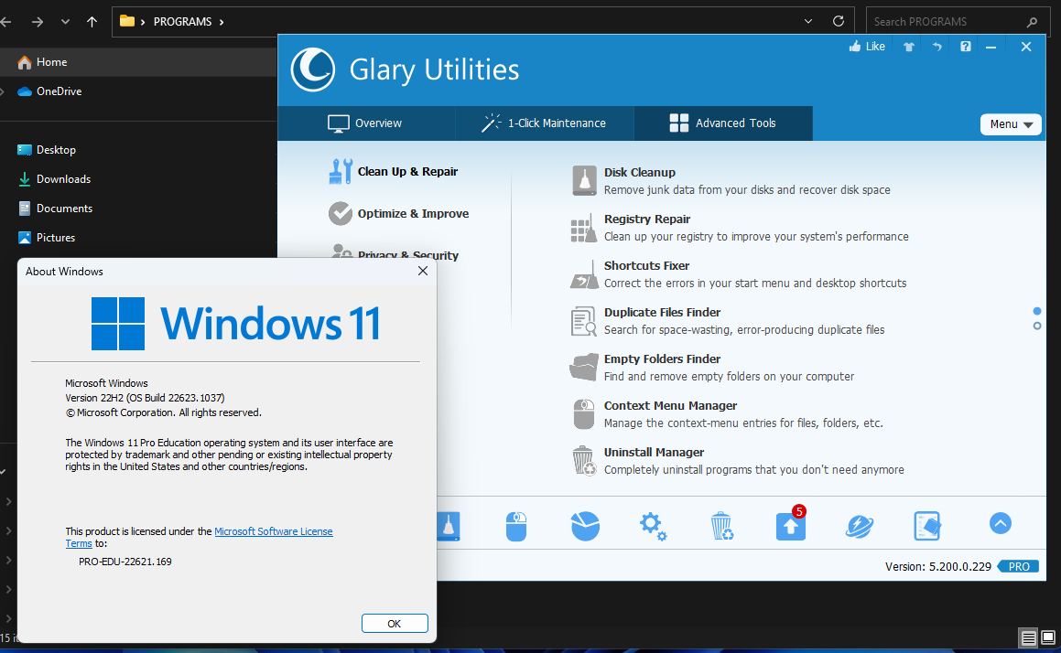The image size is (1061, 653).
Task: Open Glary Utilities help question icon
Action: click(x=966, y=47)
